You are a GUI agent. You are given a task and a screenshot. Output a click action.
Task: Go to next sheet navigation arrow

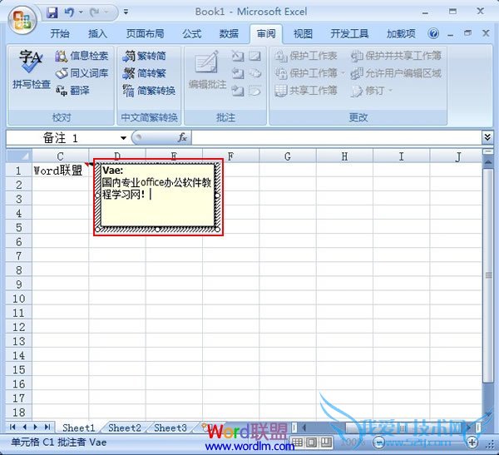tap(36, 427)
